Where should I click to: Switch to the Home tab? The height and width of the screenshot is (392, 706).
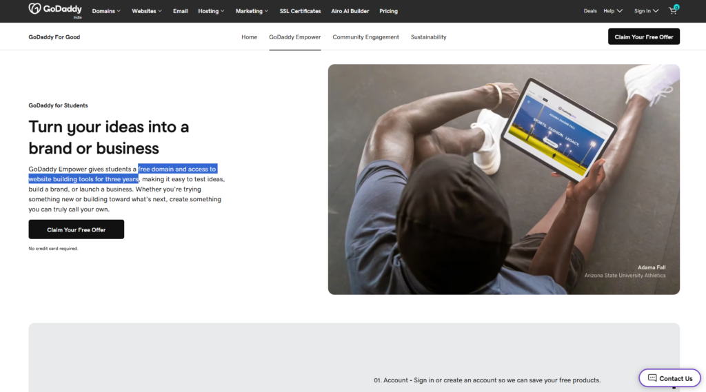(249, 37)
